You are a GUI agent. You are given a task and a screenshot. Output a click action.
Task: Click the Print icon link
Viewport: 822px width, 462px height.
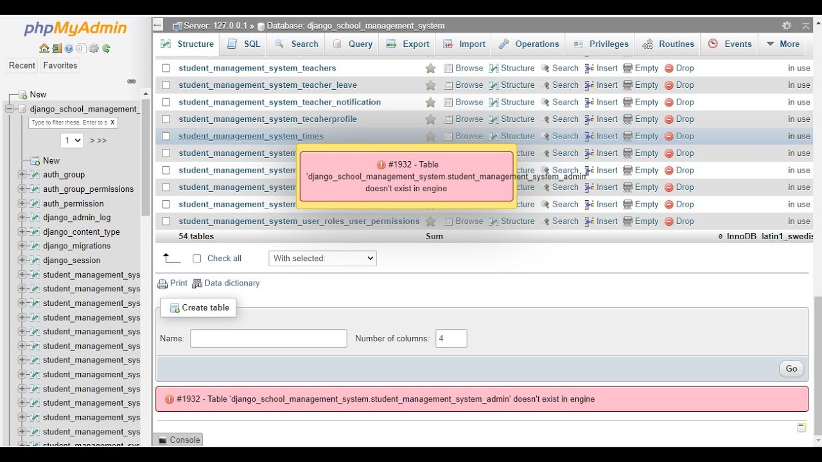173,283
